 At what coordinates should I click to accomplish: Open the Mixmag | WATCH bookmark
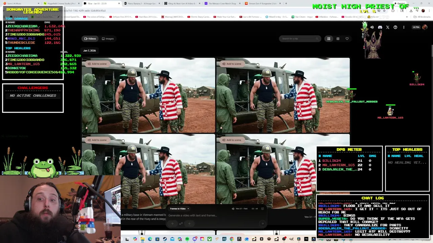coord(173,17)
